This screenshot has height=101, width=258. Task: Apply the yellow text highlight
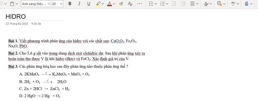pos(98,4)
